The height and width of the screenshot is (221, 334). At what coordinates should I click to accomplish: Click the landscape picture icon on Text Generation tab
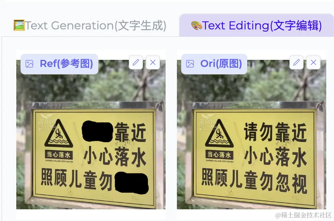tap(19, 25)
